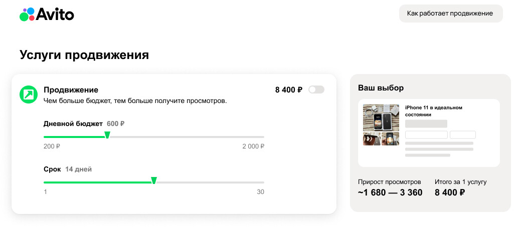Viewport: 523px width, 241px height.
Task: Click the Прирост просмотров views estimate
Action: (390, 192)
